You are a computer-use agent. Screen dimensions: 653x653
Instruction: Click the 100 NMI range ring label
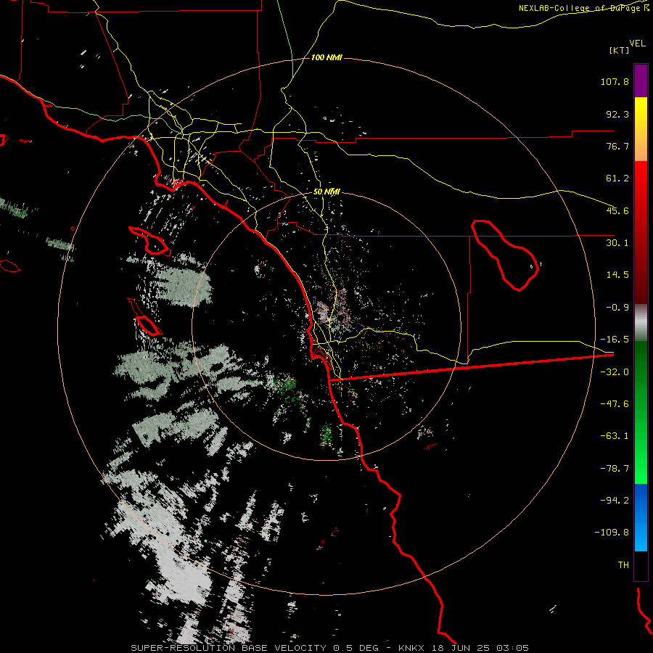[326, 57]
